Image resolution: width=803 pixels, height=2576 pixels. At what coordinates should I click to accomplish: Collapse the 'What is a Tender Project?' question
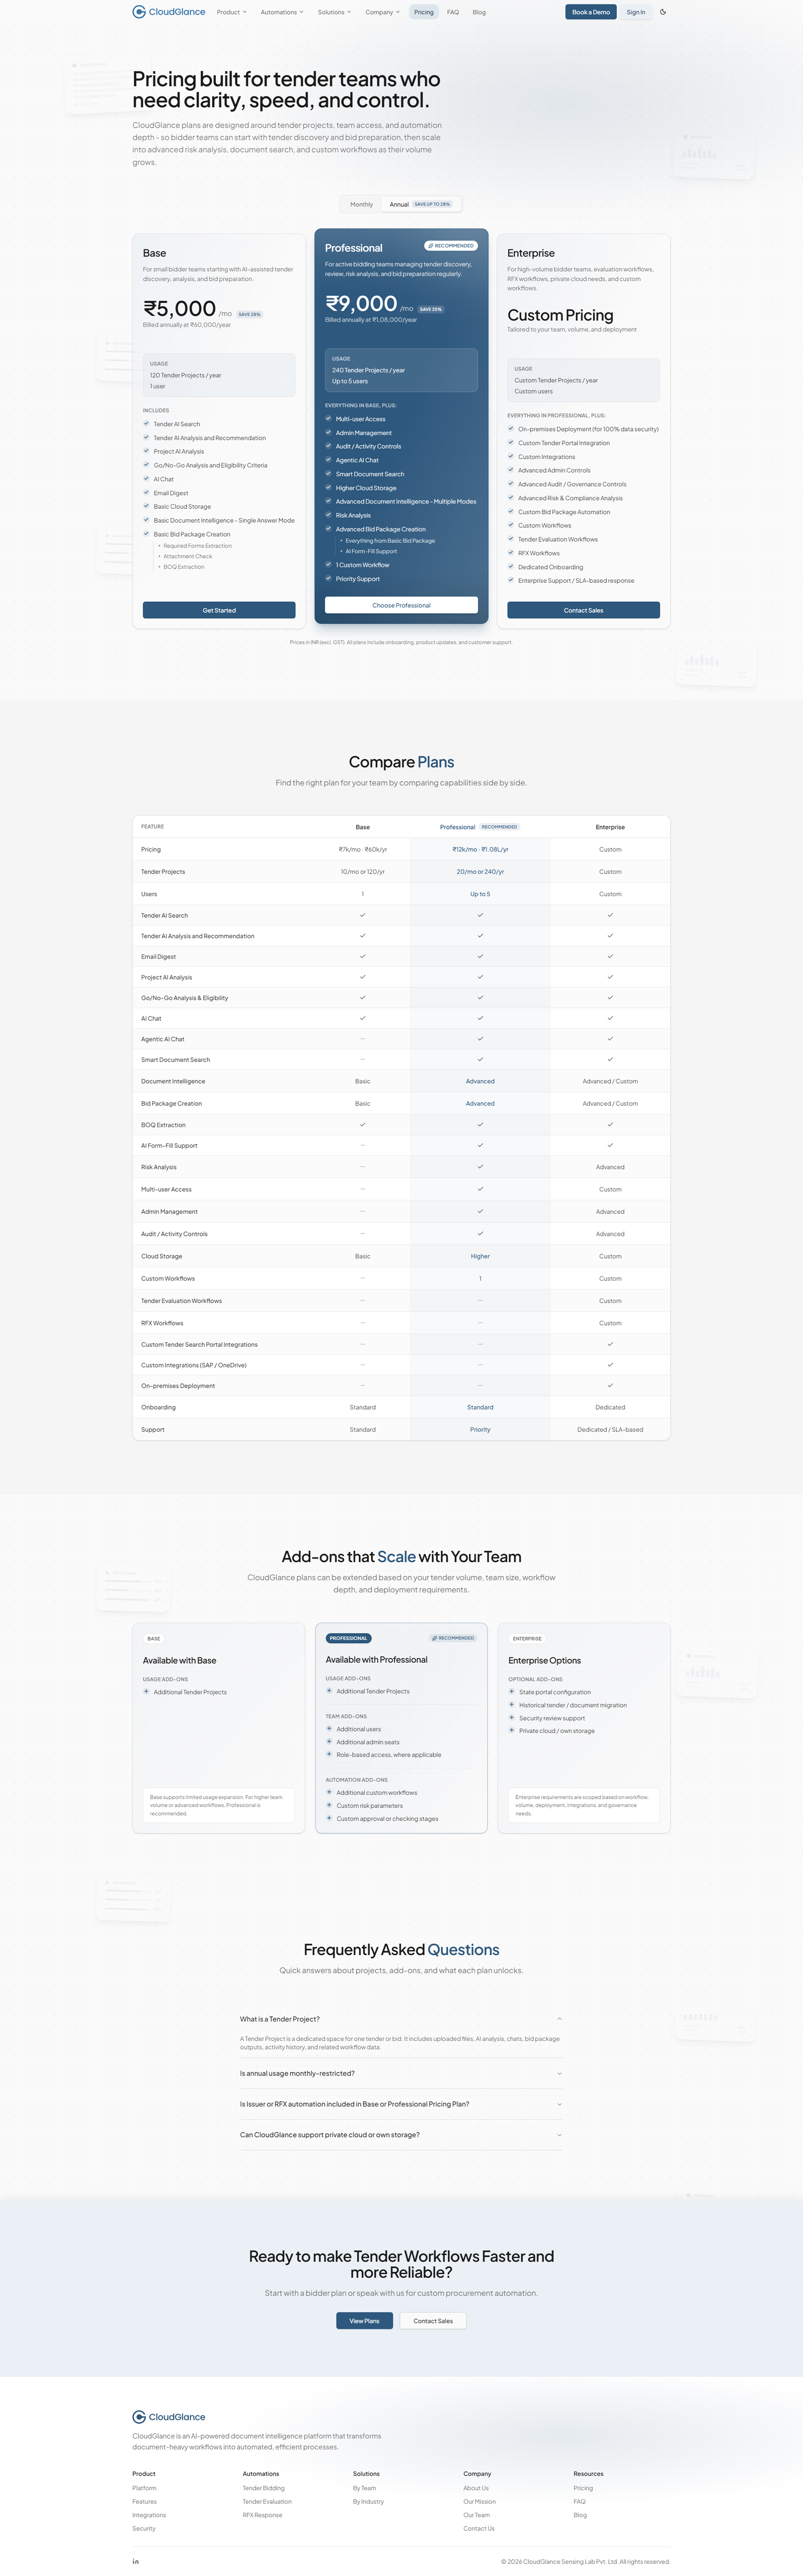click(401, 2019)
